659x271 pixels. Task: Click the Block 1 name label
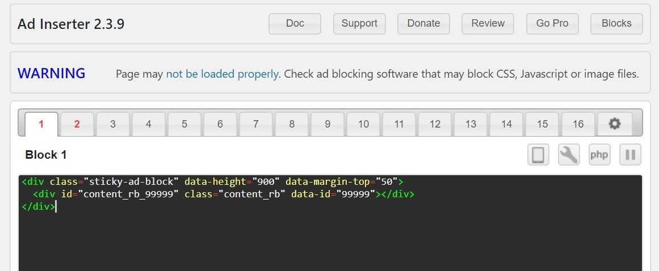coord(46,155)
